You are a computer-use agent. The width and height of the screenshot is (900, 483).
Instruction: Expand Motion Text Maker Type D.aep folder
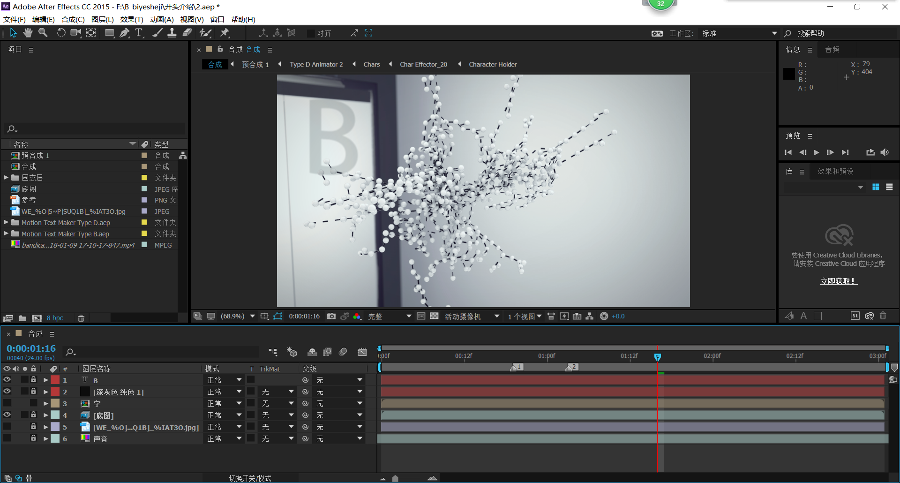[x=6, y=222]
